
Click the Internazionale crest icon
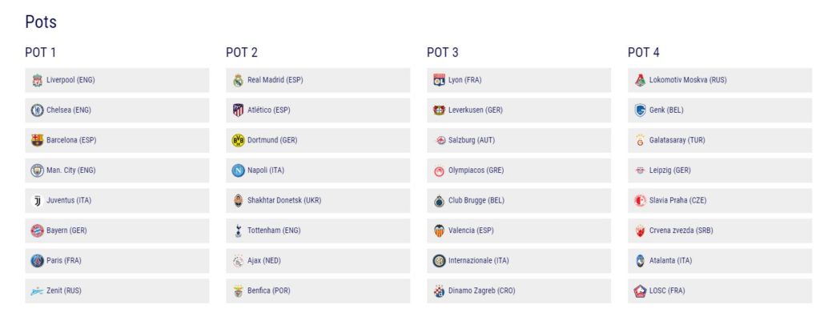tap(439, 261)
